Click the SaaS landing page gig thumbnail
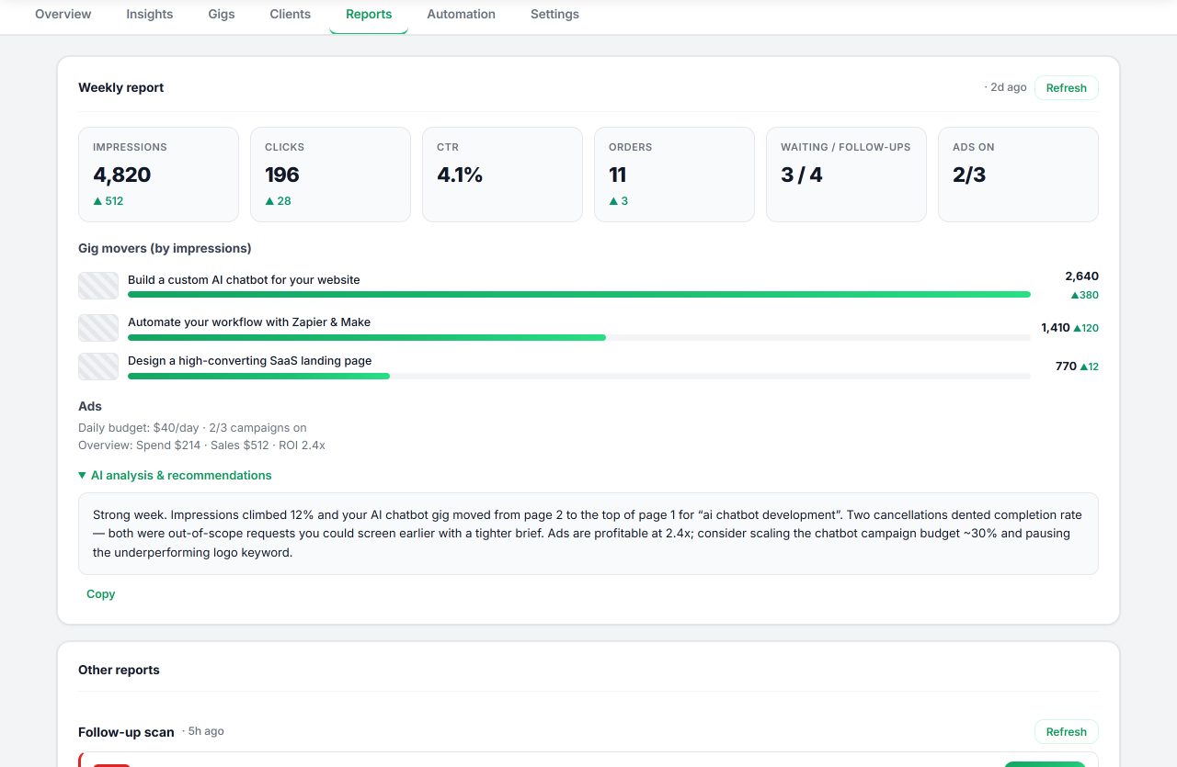Viewport: 1177px width, 767px height. pyautogui.click(x=98, y=367)
